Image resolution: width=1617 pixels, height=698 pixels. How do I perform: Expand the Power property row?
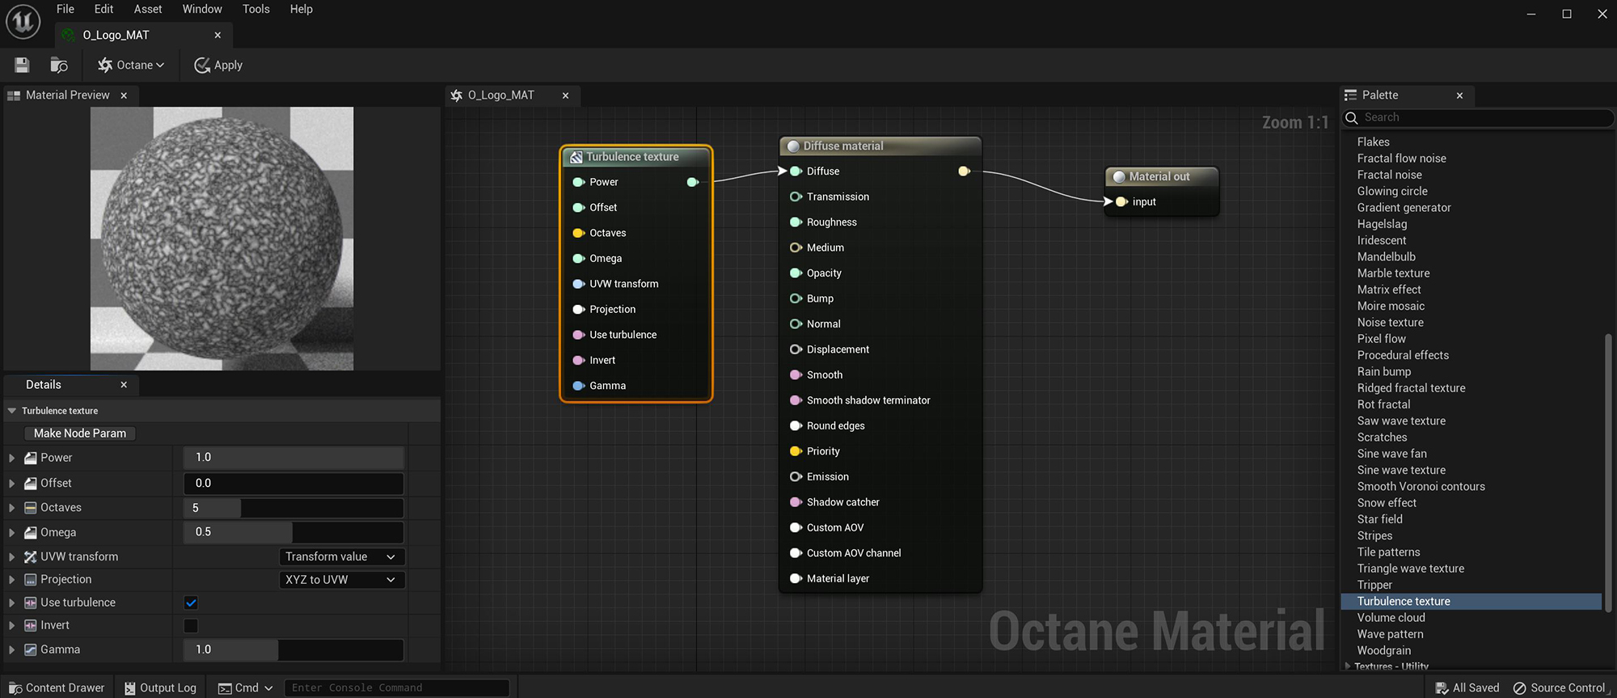click(12, 458)
